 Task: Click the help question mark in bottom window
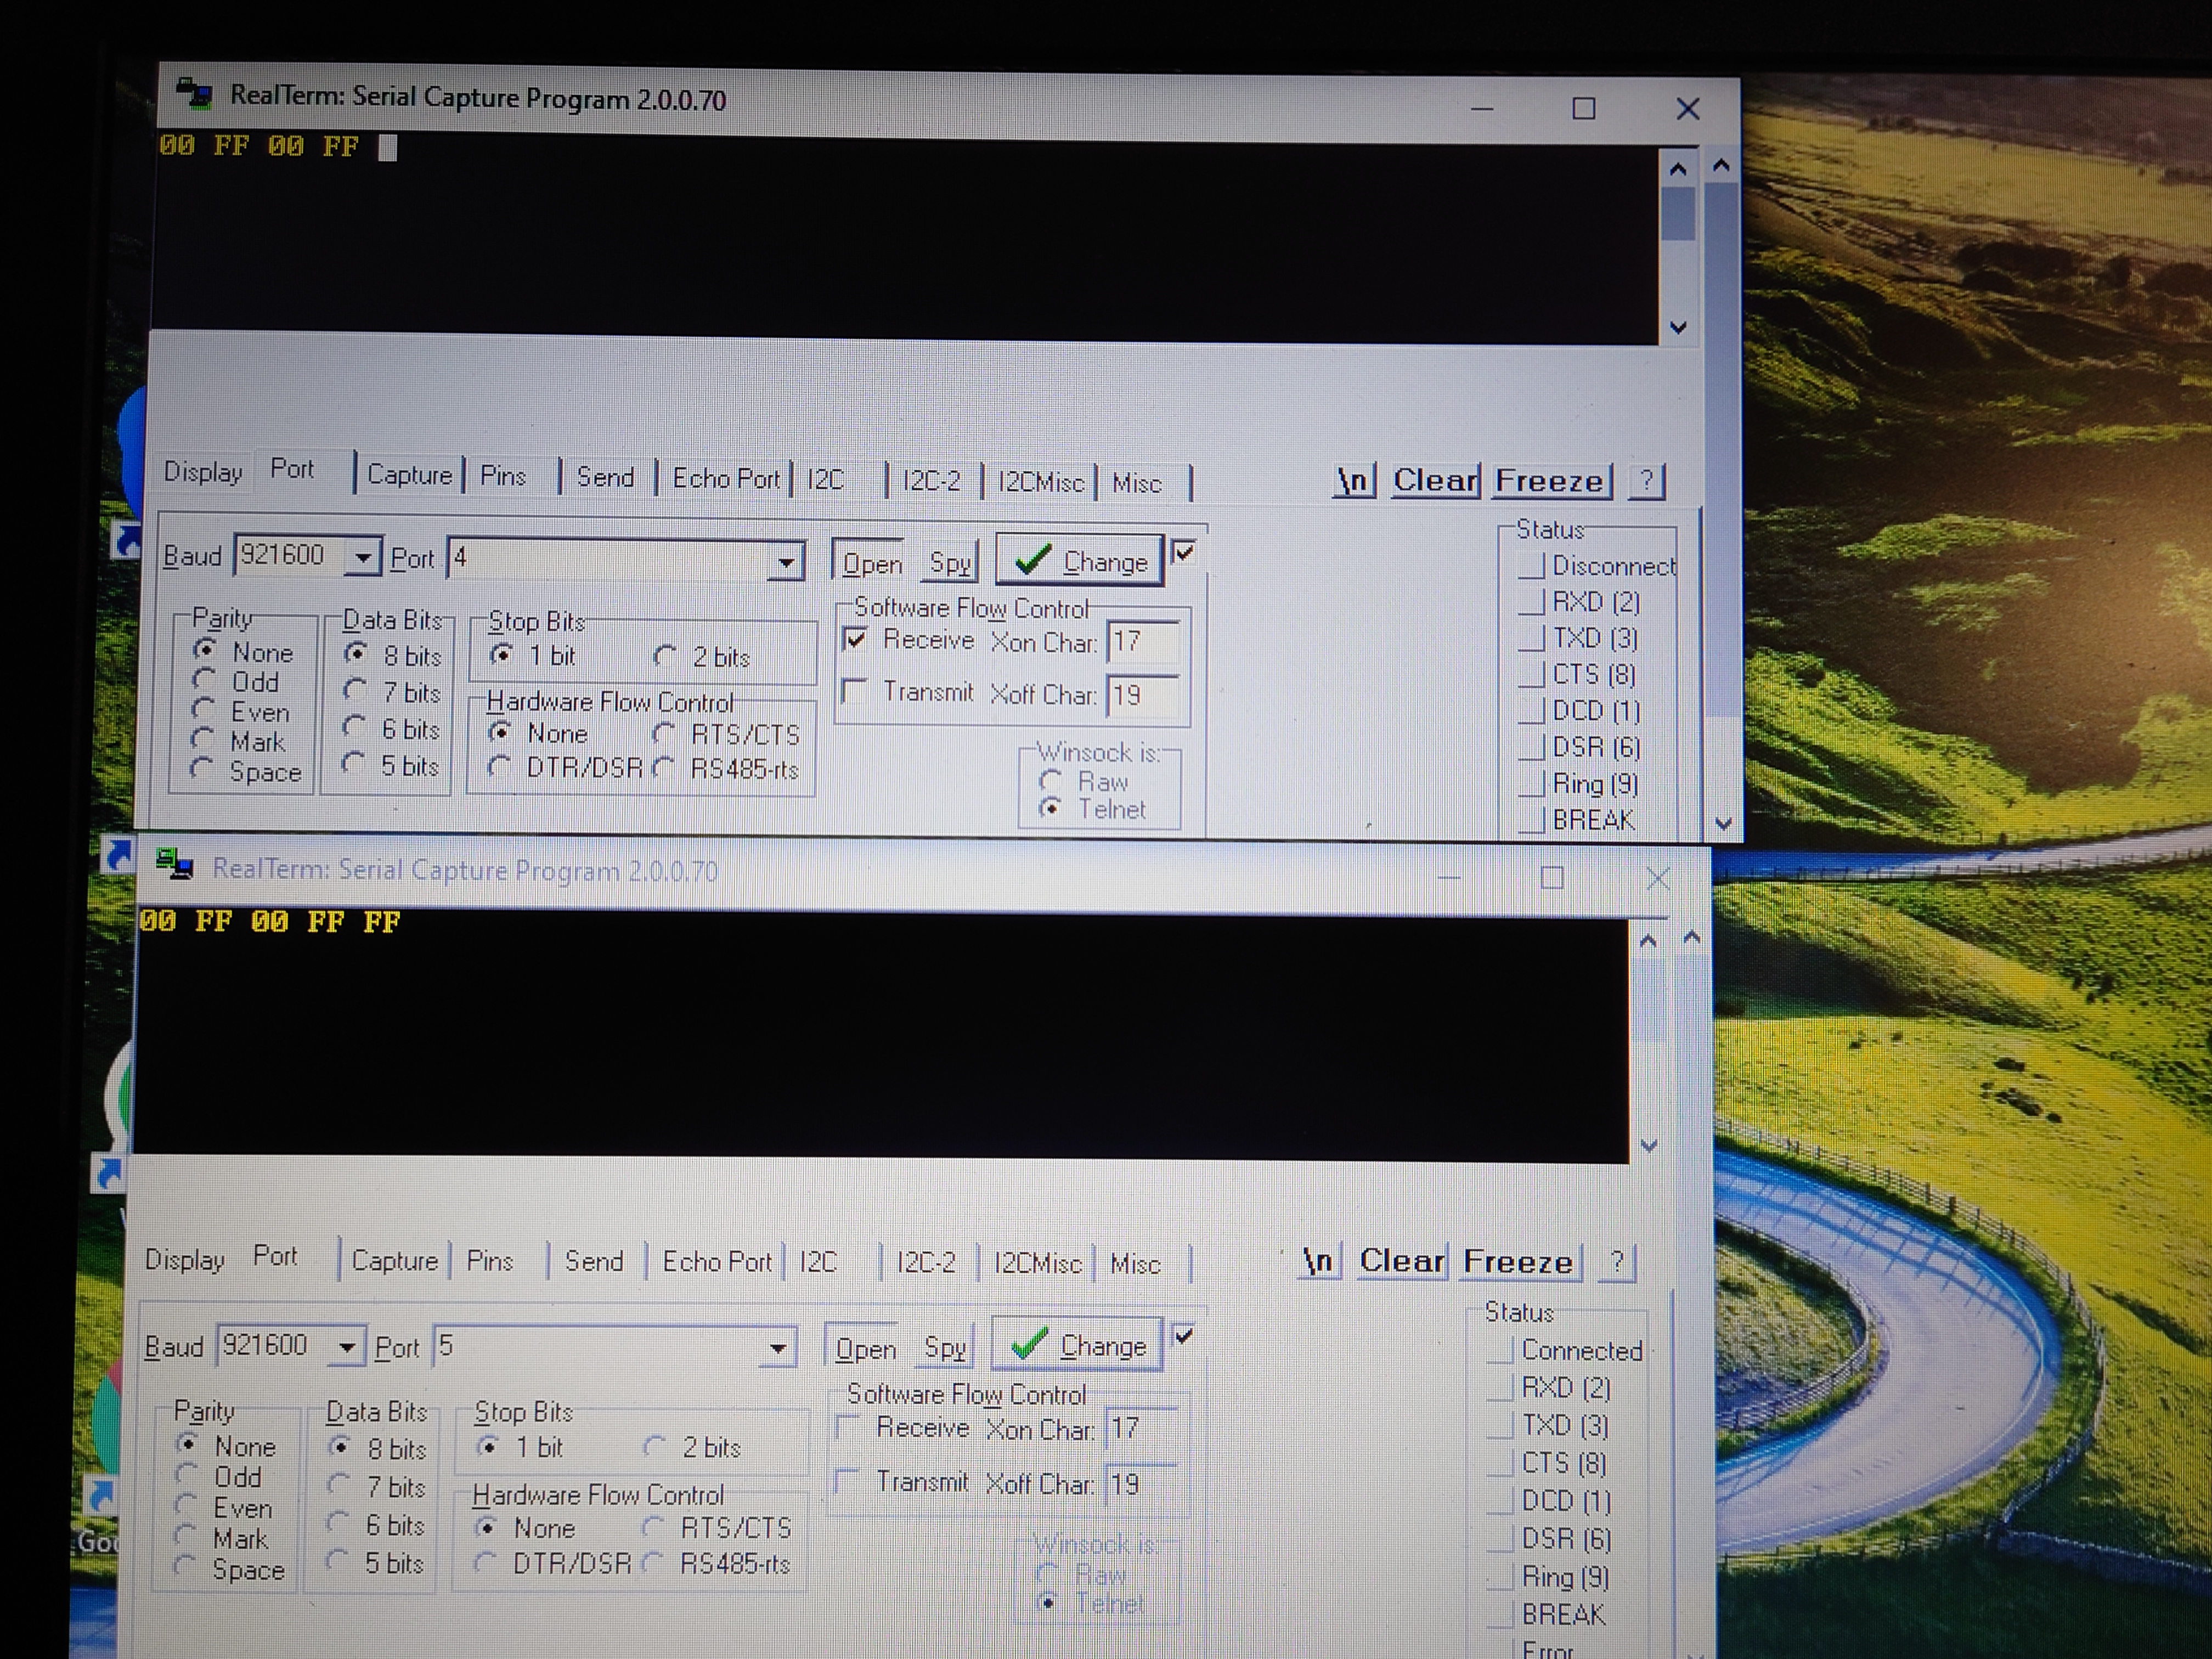[x=1616, y=1262]
